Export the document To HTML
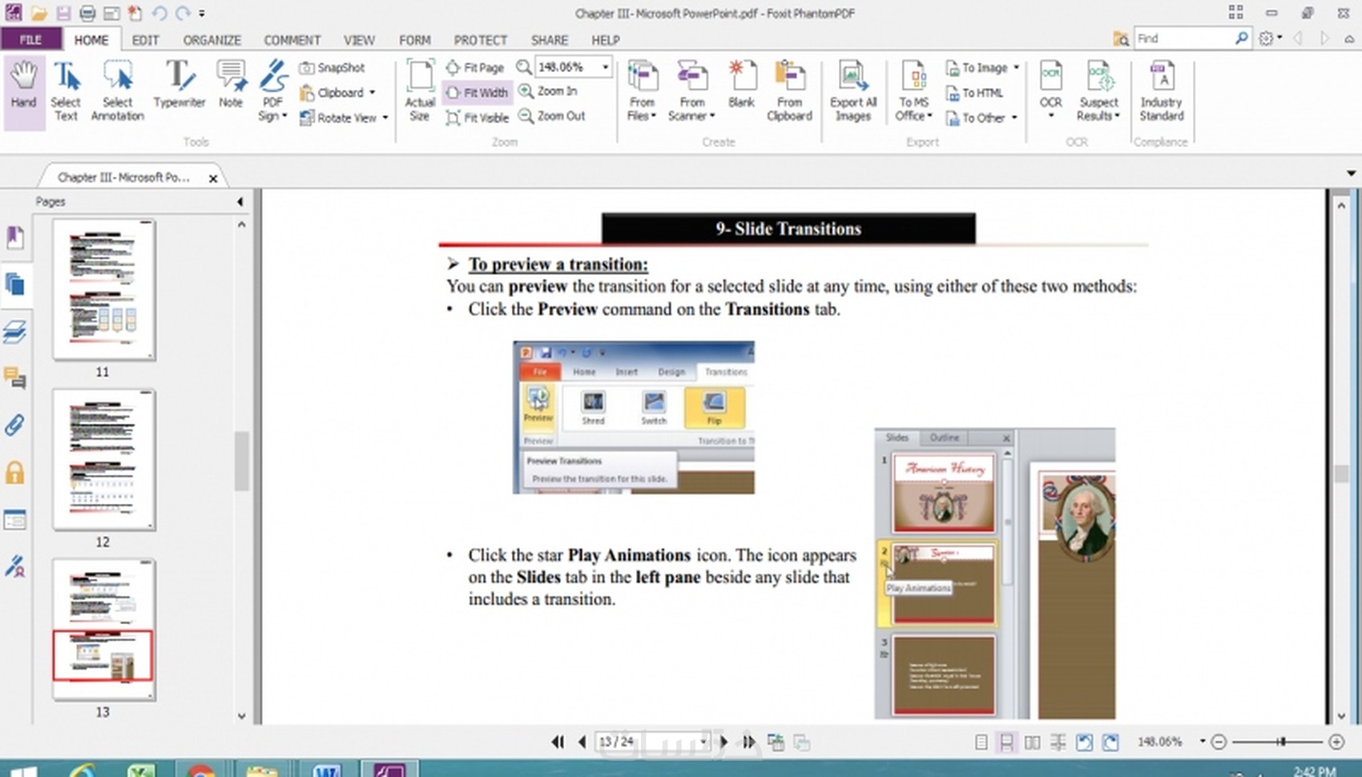The width and height of the screenshot is (1362, 777). tap(974, 94)
